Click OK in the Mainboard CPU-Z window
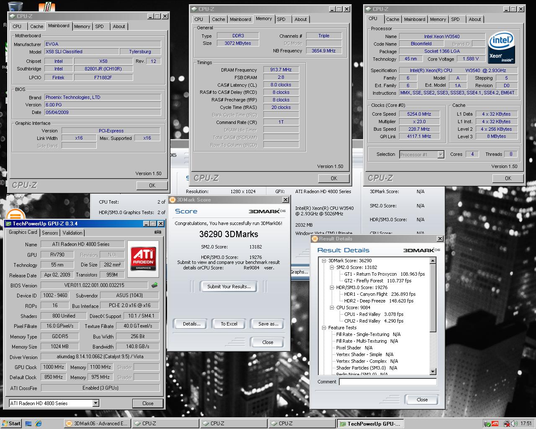The height and width of the screenshot is (429, 536). (x=152, y=185)
